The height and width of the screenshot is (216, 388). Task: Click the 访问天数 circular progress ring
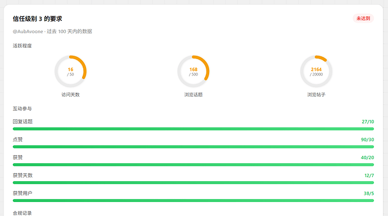pos(70,71)
